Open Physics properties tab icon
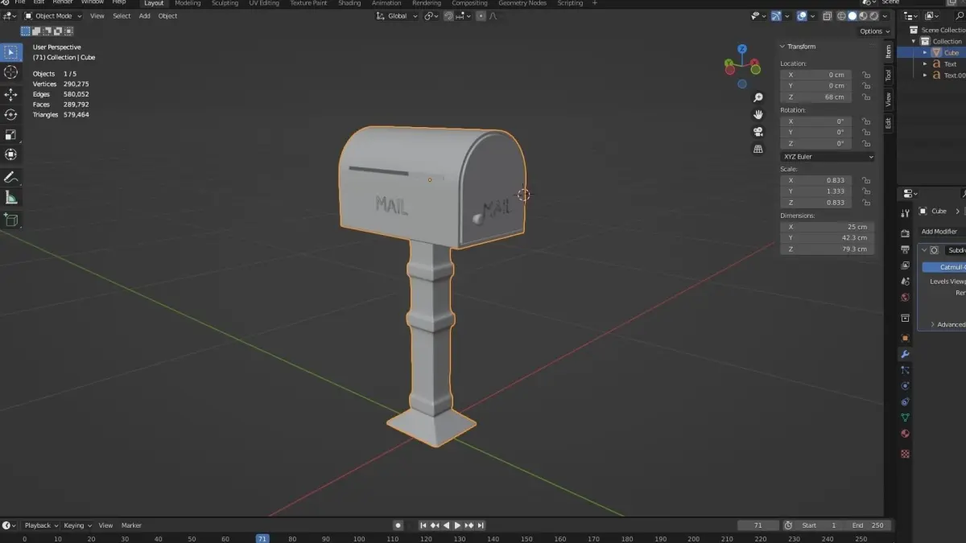Viewport: 966px width, 543px height. pos(905,386)
